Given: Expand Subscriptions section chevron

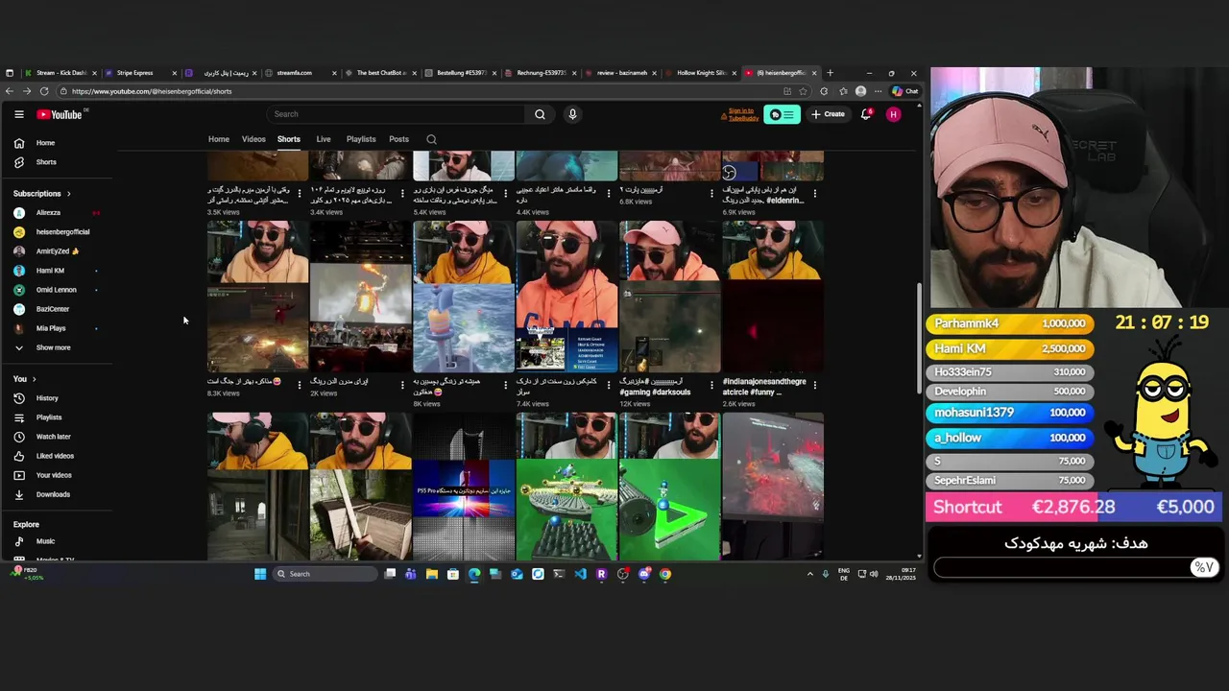Looking at the screenshot, I should [x=68, y=194].
